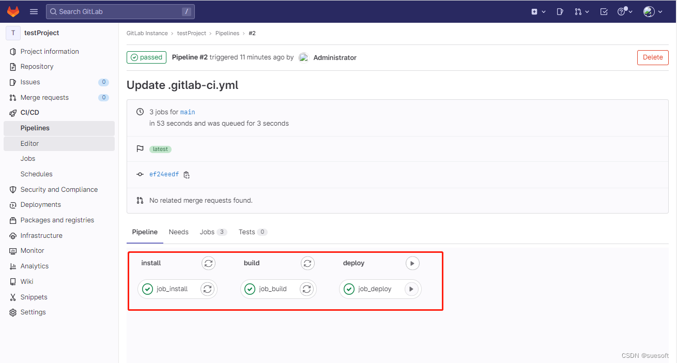
Task: Open Jobs under CI/CD sidebar
Action: pyautogui.click(x=28, y=158)
